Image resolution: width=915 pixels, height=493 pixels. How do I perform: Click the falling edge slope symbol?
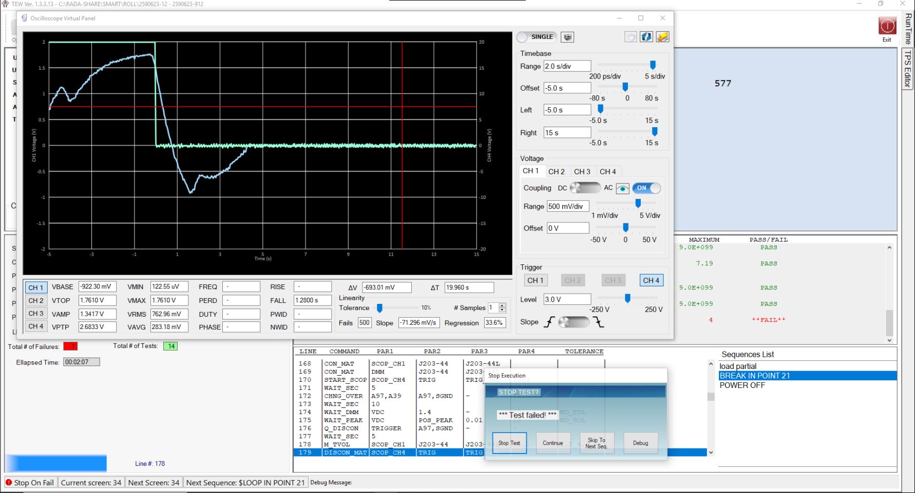[599, 322]
